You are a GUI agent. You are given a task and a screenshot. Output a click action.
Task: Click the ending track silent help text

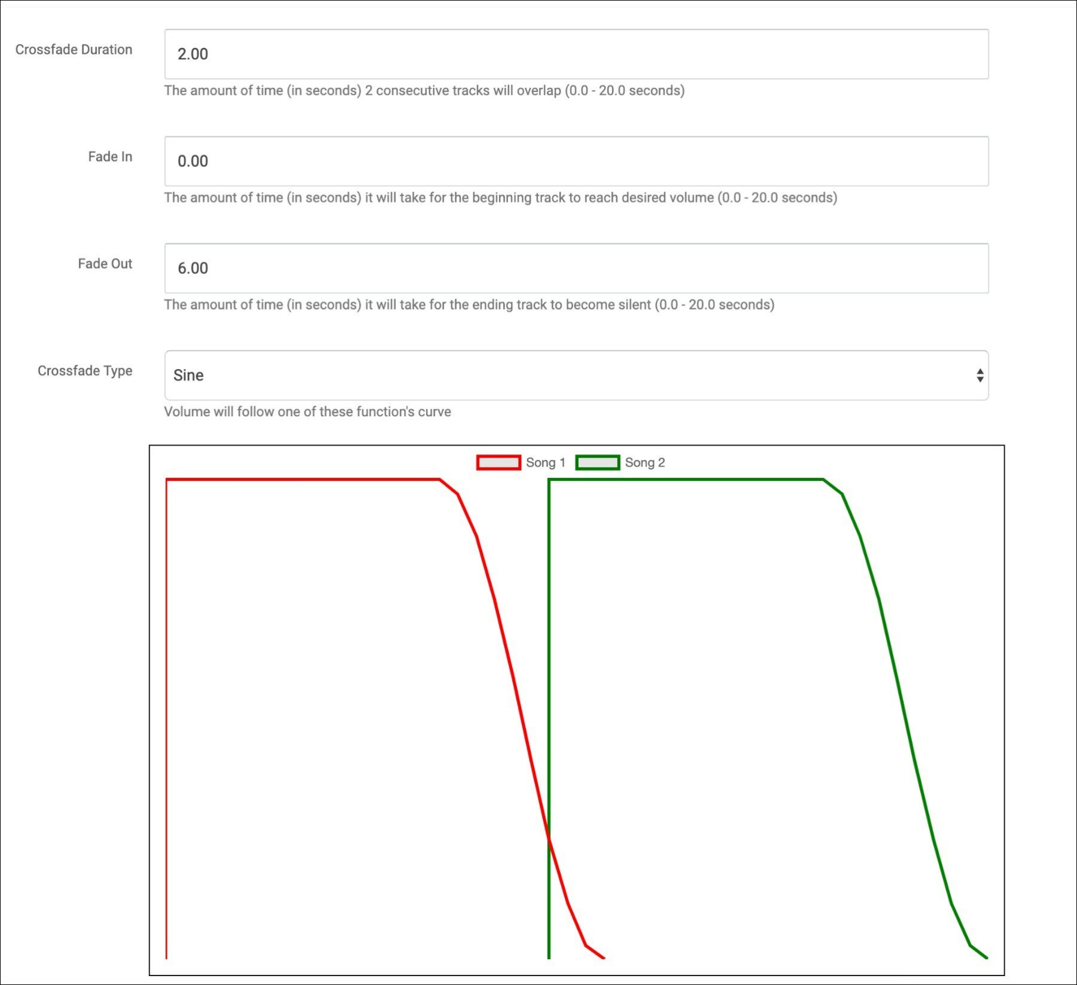click(469, 304)
